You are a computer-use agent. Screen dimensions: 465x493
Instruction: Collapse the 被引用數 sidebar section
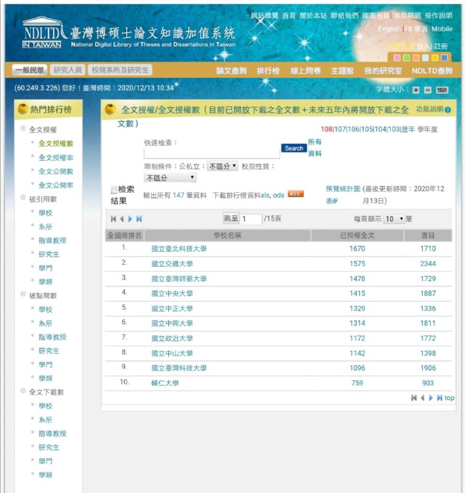click(x=23, y=197)
